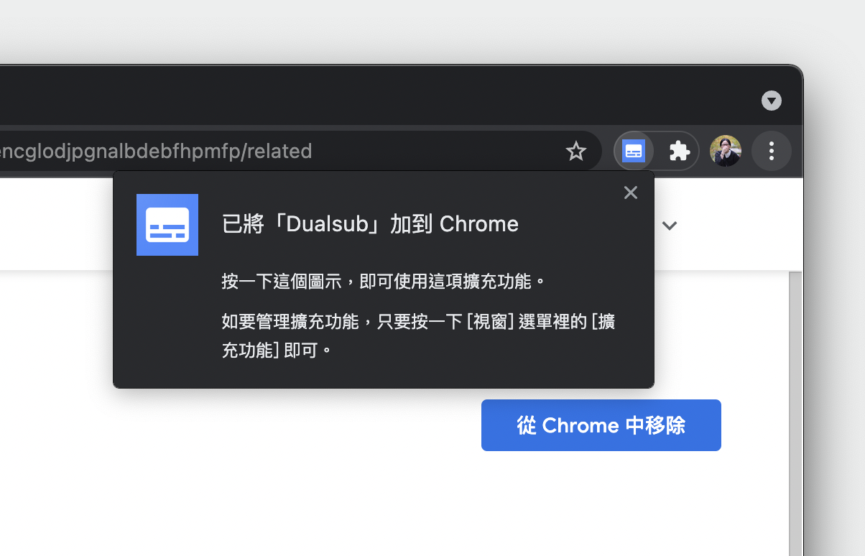Open Chrome's three-dot menu

point(772,151)
